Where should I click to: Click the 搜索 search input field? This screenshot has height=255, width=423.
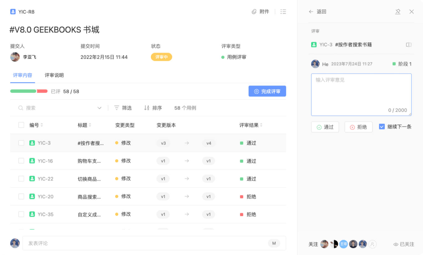pyautogui.click(x=60, y=108)
